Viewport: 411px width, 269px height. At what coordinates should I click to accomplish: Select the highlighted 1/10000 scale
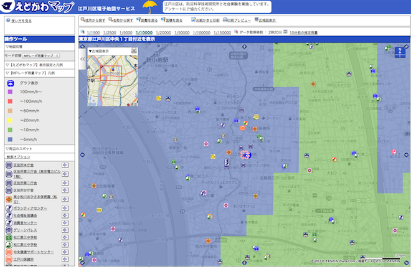pyautogui.click(x=144, y=32)
